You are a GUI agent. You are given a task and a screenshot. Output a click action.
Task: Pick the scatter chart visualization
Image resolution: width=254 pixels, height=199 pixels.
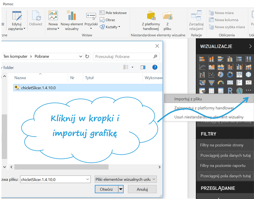click(211, 75)
